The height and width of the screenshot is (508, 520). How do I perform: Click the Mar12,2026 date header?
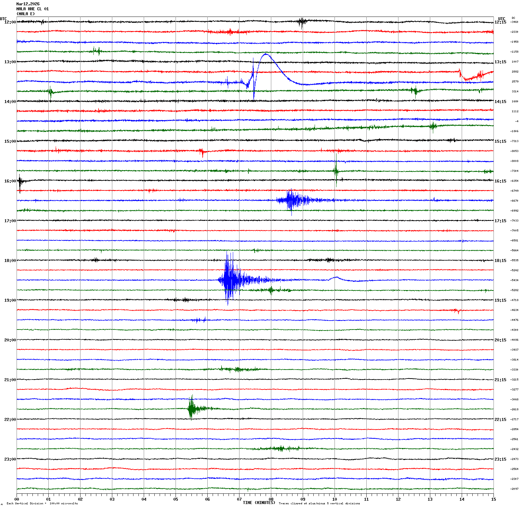28,4
